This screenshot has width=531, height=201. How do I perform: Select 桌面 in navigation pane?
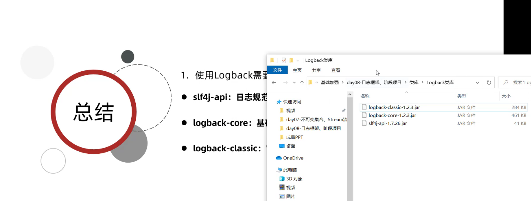click(x=291, y=146)
